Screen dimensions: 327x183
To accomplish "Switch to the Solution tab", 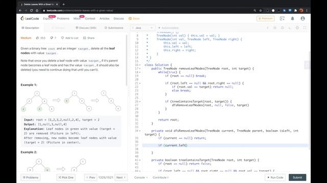I will point(58,28).
